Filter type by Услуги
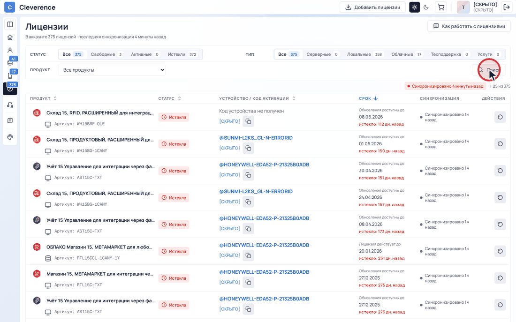The image size is (516, 322). [489, 54]
